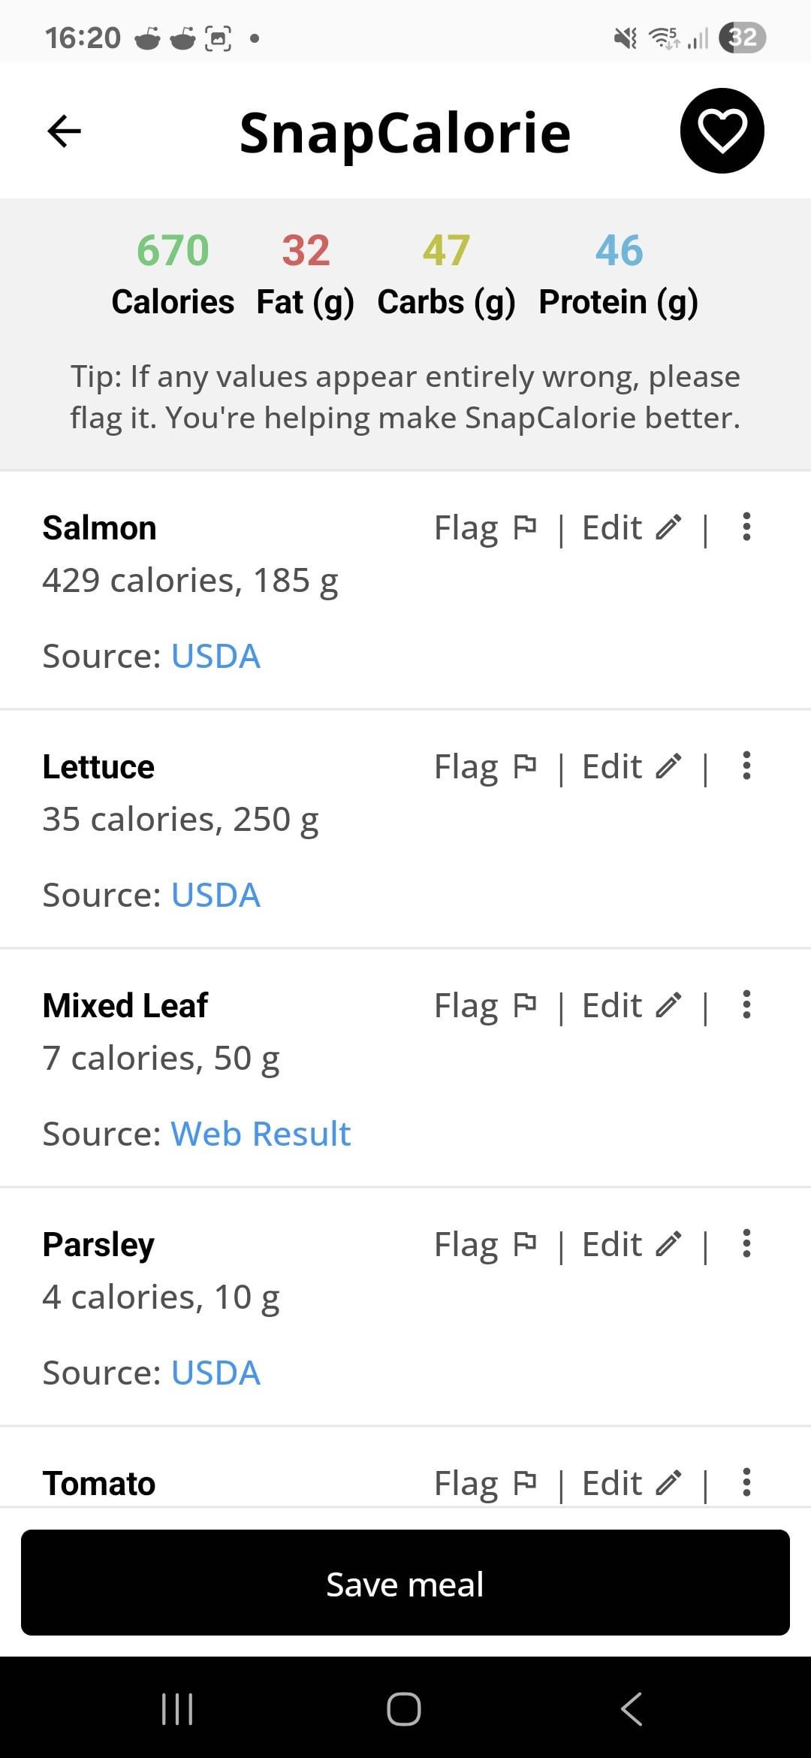This screenshot has height=1758, width=811.
Task: Favorite this meal with heart icon
Action: click(722, 131)
